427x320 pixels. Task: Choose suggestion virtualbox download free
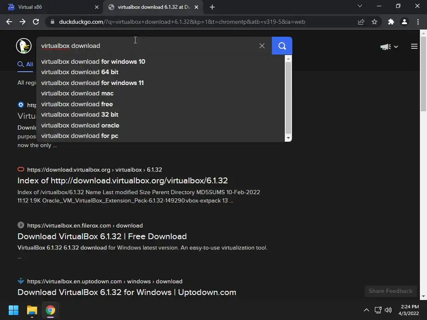pyautogui.click(x=161, y=104)
